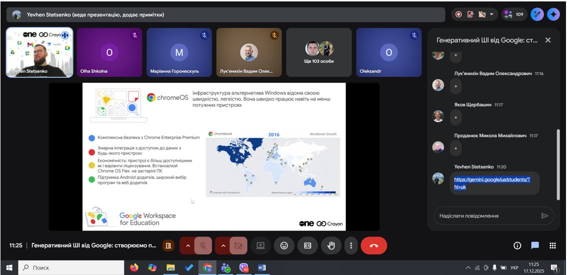The width and height of the screenshot is (567, 275).
Task: Open the activities grid icon
Action: coord(552,245)
